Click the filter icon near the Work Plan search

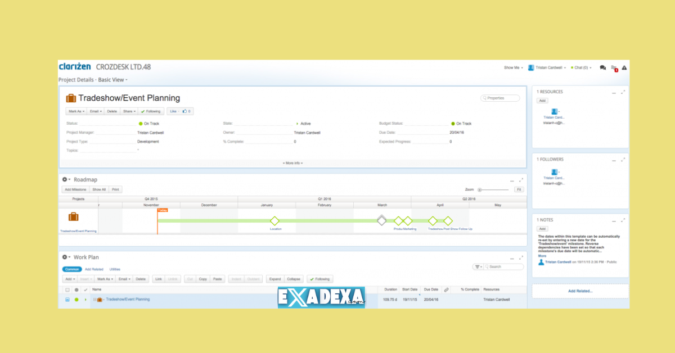click(x=478, y=266)
